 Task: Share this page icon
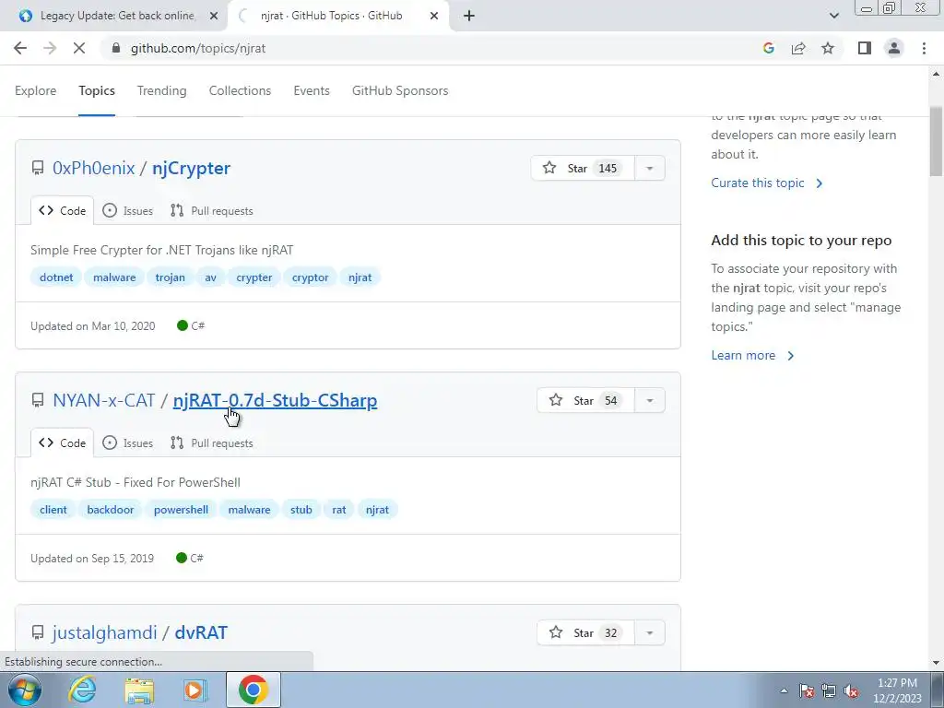[798, 48]
